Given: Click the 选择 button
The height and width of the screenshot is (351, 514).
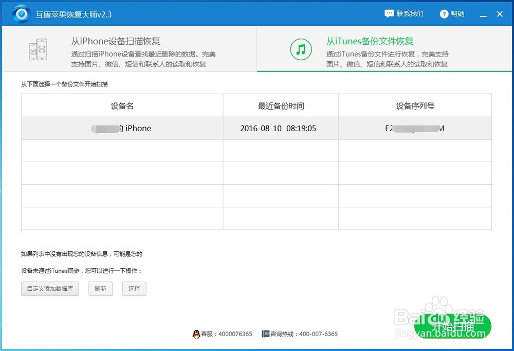Looking at the screenshot, I should pos(134,289).
